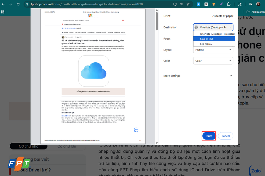
Task: Click the install app icon in address bar
Action: tap(175, 4)
